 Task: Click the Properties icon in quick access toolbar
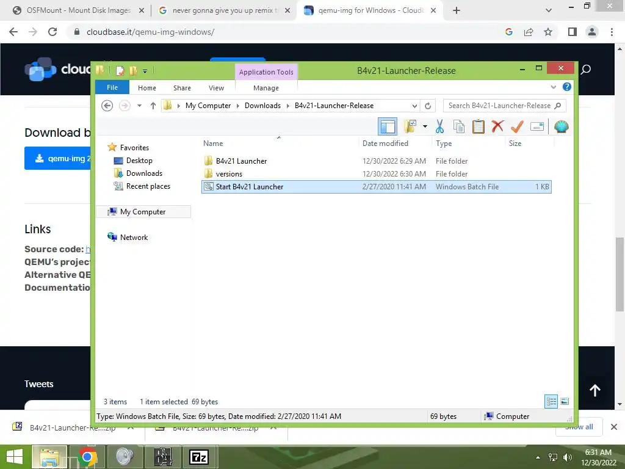pos(120,71)
